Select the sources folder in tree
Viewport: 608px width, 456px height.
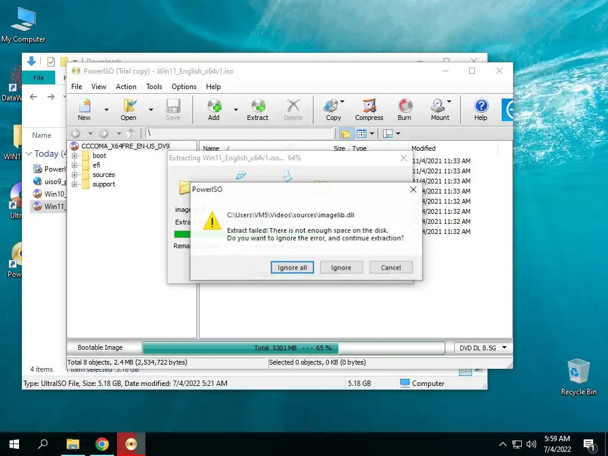tap(103, 175)
